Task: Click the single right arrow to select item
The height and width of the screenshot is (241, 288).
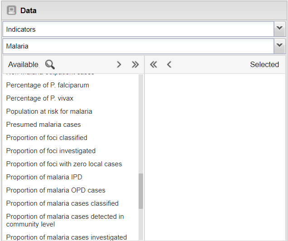Action: pyautogui.click(x=119, y=64)
